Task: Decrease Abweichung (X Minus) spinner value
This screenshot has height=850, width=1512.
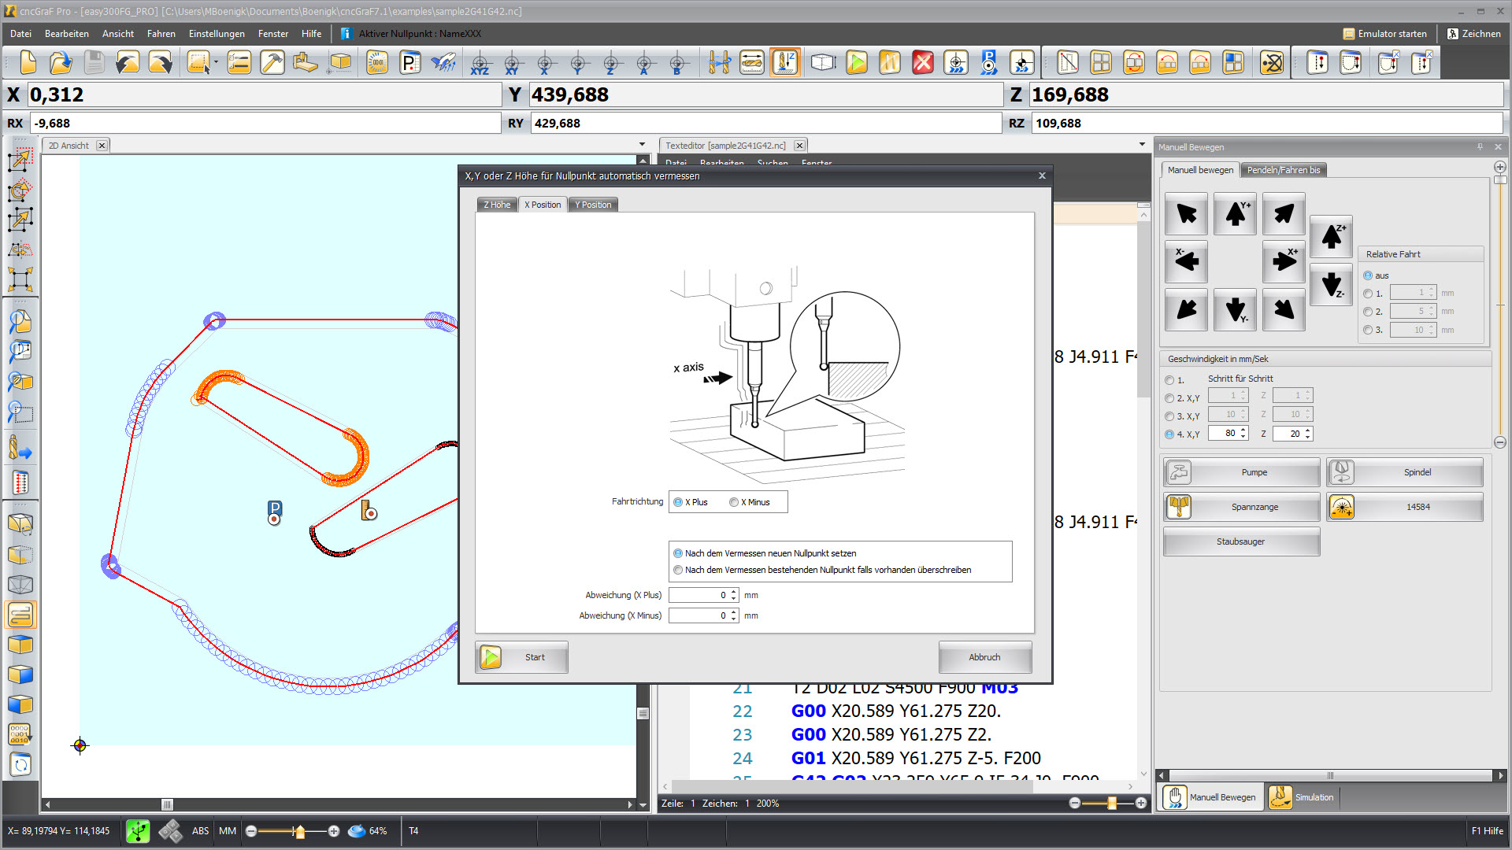Action: click(x=734, y=619)
